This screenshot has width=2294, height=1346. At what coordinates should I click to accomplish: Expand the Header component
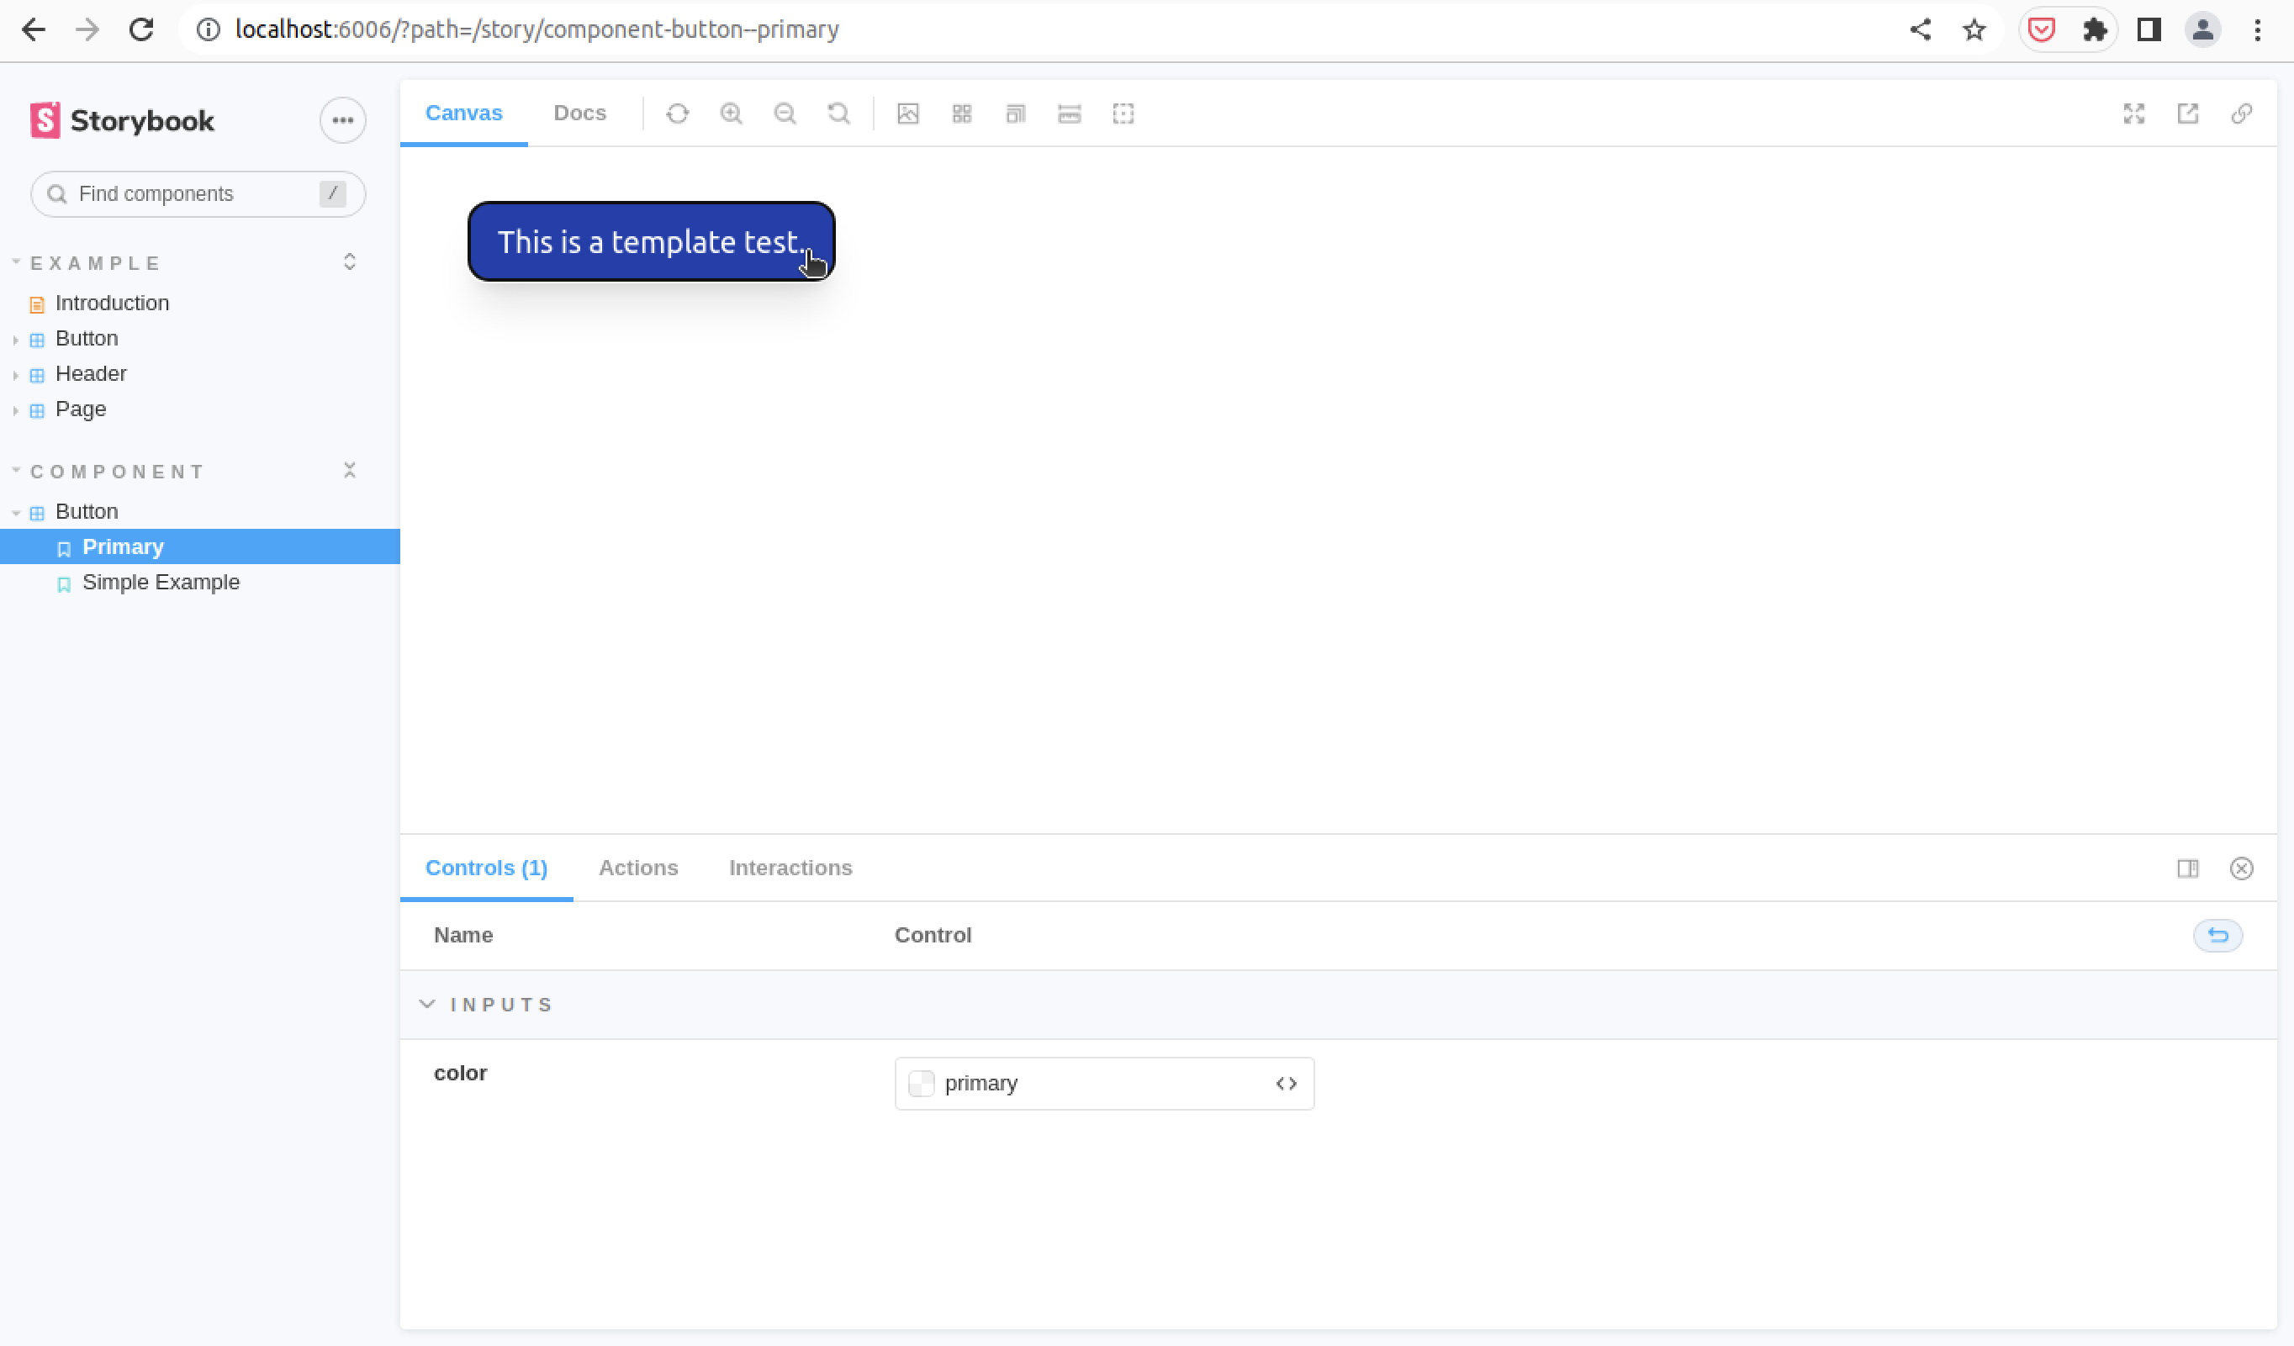[x=90, y=374]
